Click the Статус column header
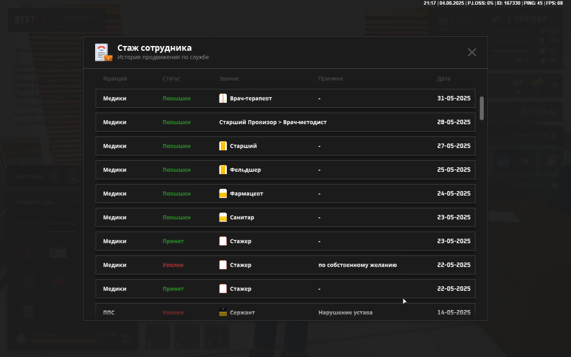Screen dimensions: 571x357 point(171,79)
